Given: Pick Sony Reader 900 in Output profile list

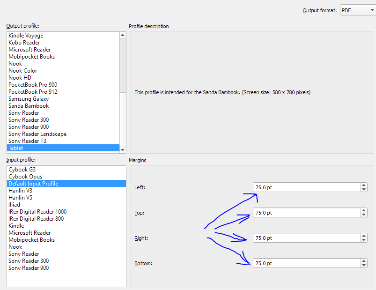Looking at the screenshot, I should click(x=63, y=127).
